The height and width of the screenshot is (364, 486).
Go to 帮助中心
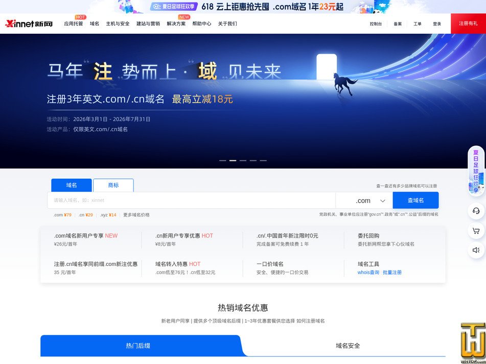202,23
